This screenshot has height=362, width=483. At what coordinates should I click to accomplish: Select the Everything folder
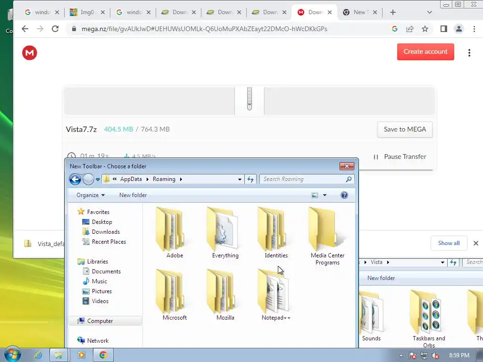[x=225, y=233]
